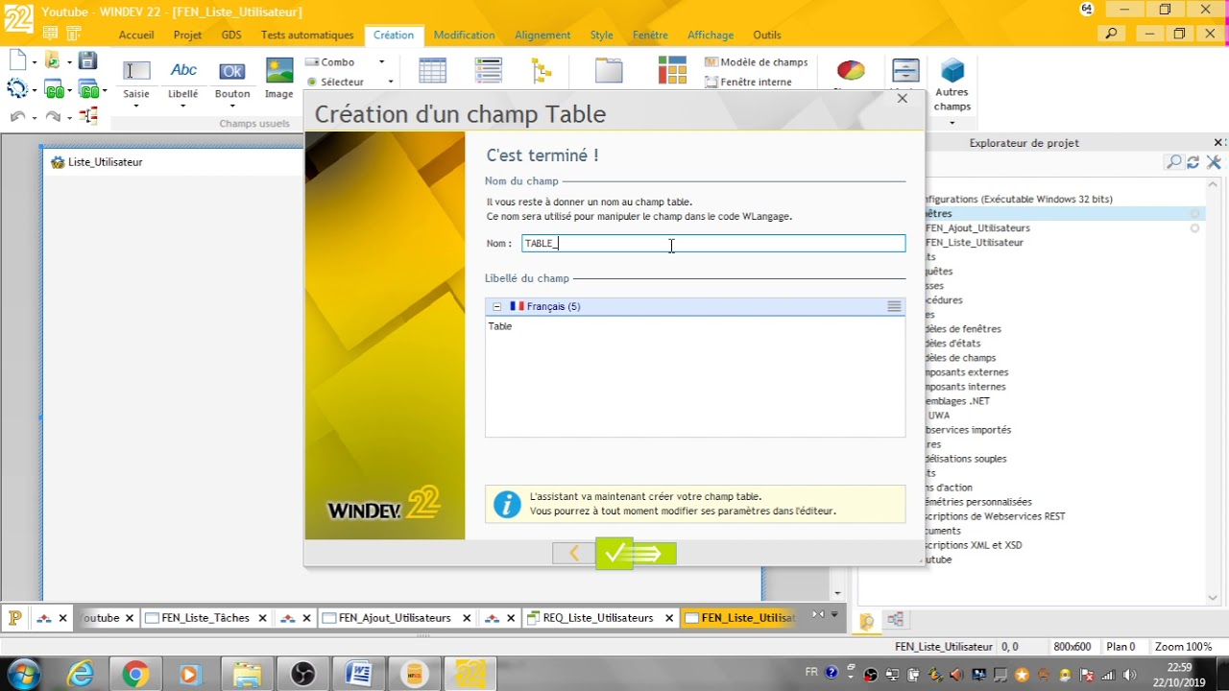Screen dimensions: 1229x691
Task: Open Internet Explorer from taskbar
Action: tap(81, 675)
